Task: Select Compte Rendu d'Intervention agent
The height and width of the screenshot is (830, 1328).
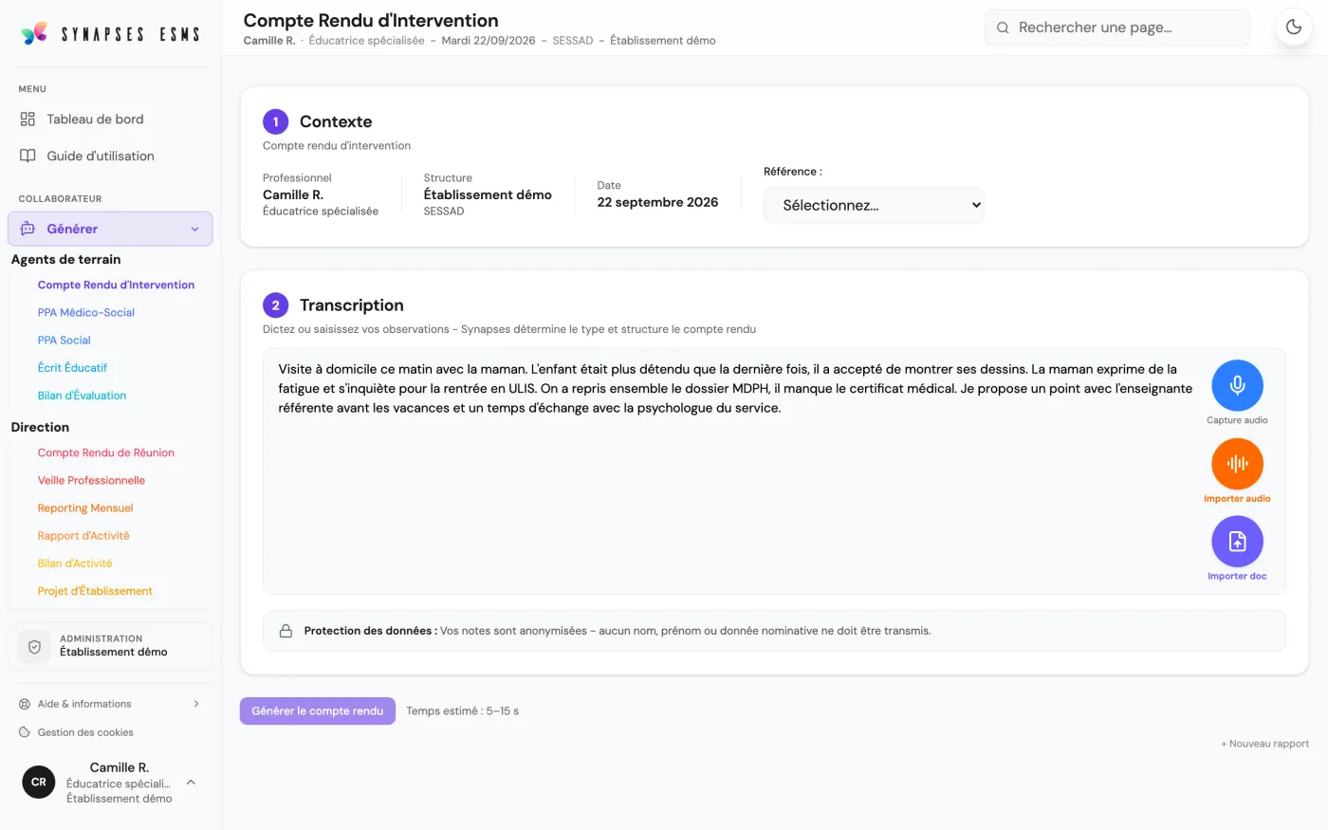Action: click(x=116, y=285)
